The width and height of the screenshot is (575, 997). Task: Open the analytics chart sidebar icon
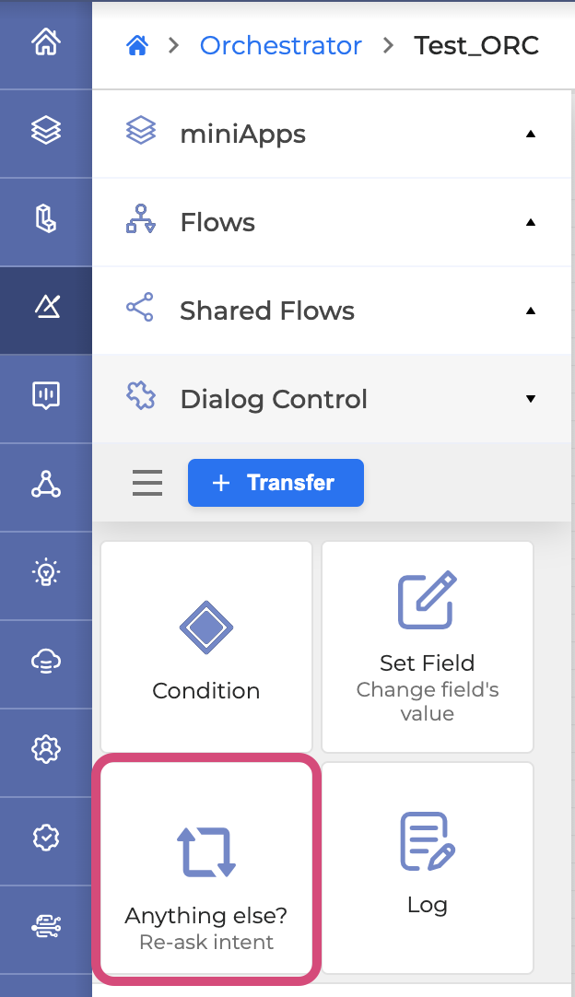(45, 395)
